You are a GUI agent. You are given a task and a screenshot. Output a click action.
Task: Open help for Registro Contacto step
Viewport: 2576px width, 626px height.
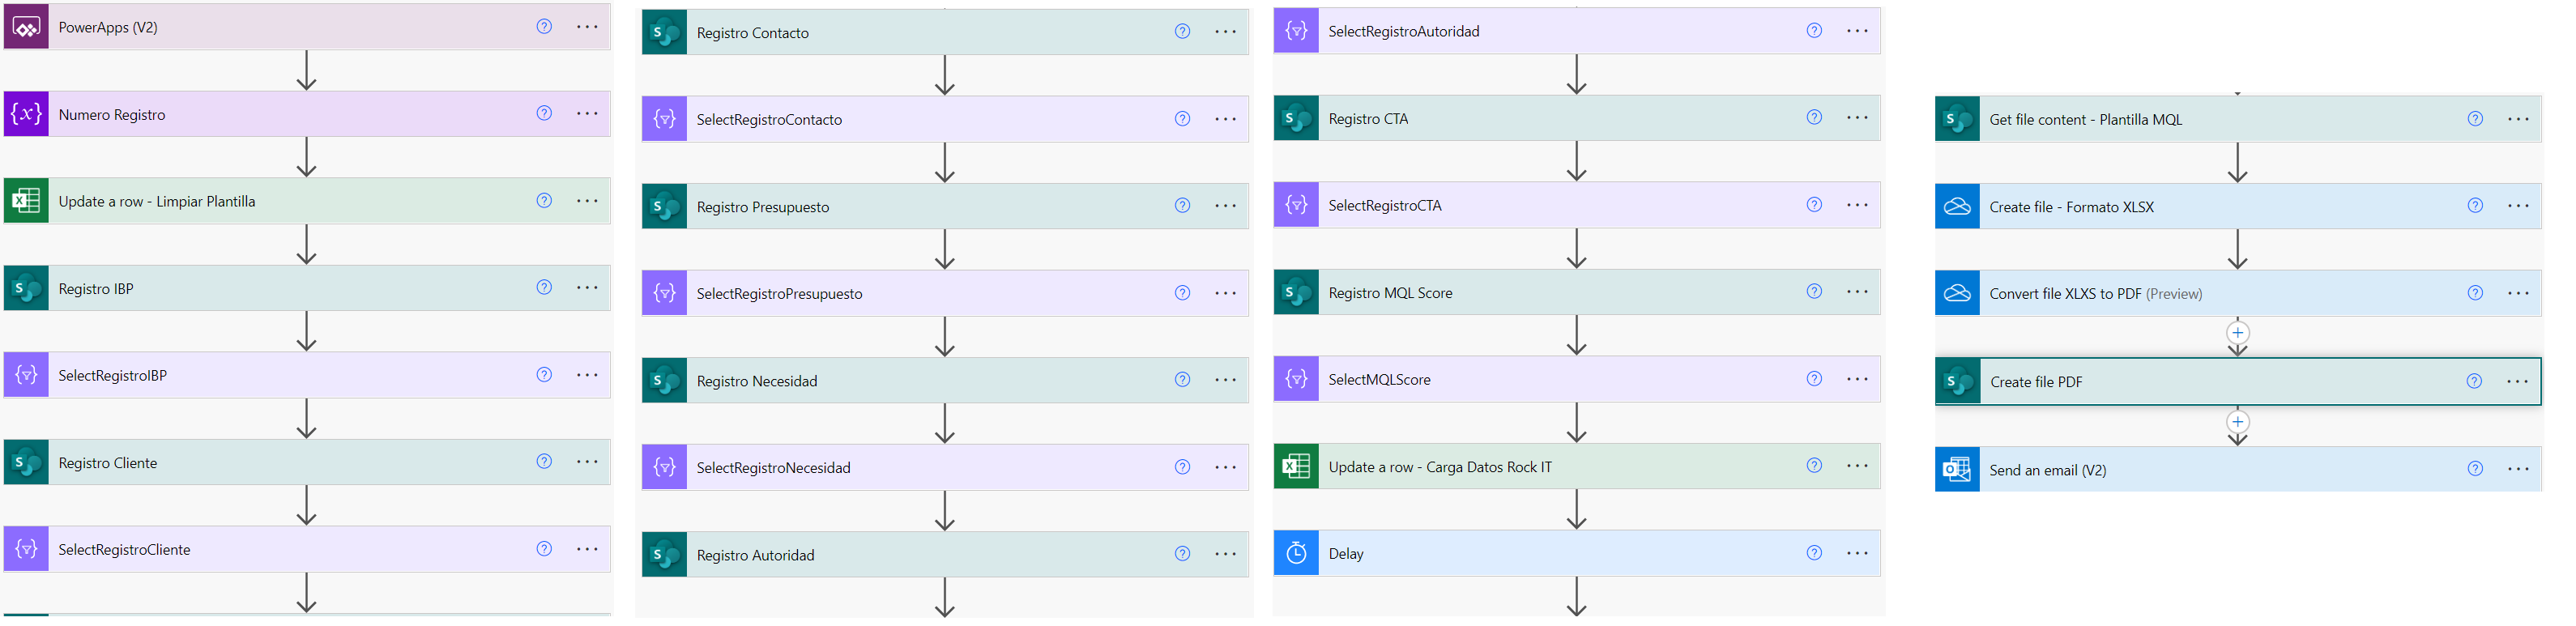(x=1182, y=31)
